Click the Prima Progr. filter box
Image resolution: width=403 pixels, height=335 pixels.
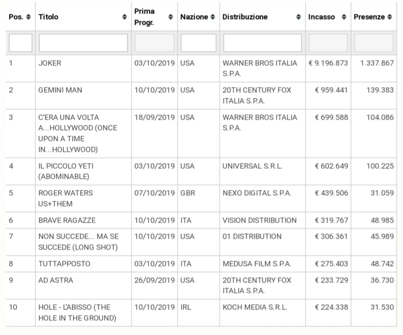pos(154,43)
